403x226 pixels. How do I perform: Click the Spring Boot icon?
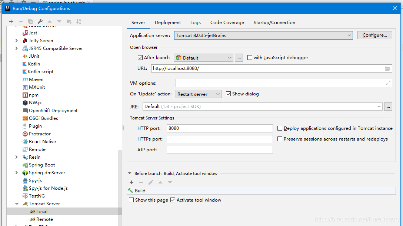pyautogui.click(x=25, y=165)
